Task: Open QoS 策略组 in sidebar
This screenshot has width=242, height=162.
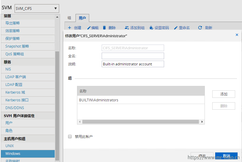Action: coord(28,54)
